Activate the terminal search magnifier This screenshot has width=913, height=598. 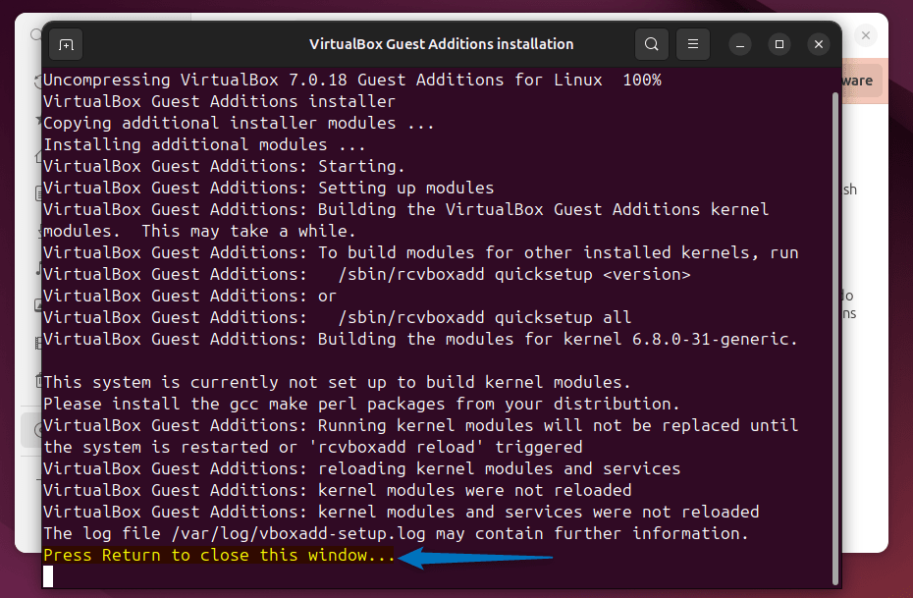click(x=651, y=44)
